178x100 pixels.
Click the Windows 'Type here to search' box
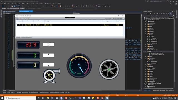(20, 98)
